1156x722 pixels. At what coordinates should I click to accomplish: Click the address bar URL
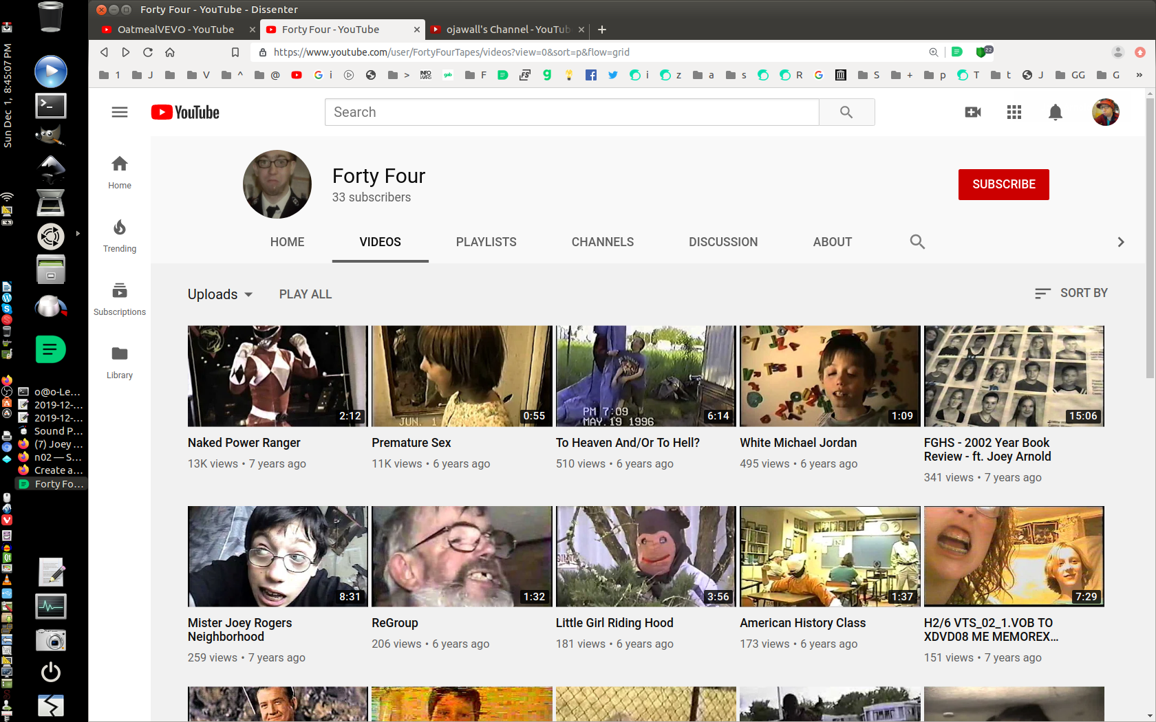451,52
